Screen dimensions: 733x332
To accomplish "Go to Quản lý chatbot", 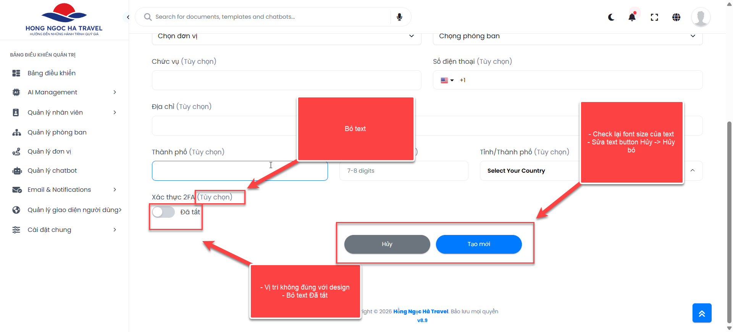I will (52, 170).
